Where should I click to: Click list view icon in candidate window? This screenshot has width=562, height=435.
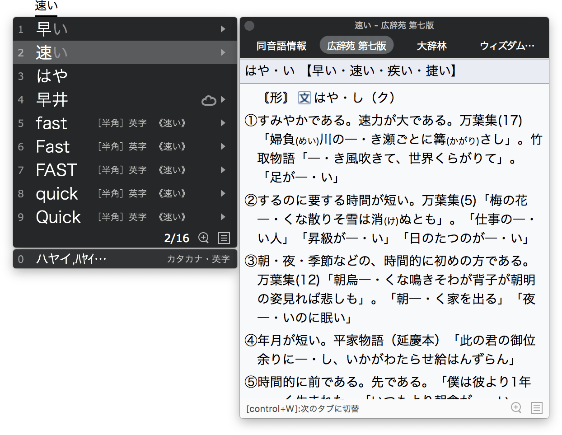click(224, 238)
